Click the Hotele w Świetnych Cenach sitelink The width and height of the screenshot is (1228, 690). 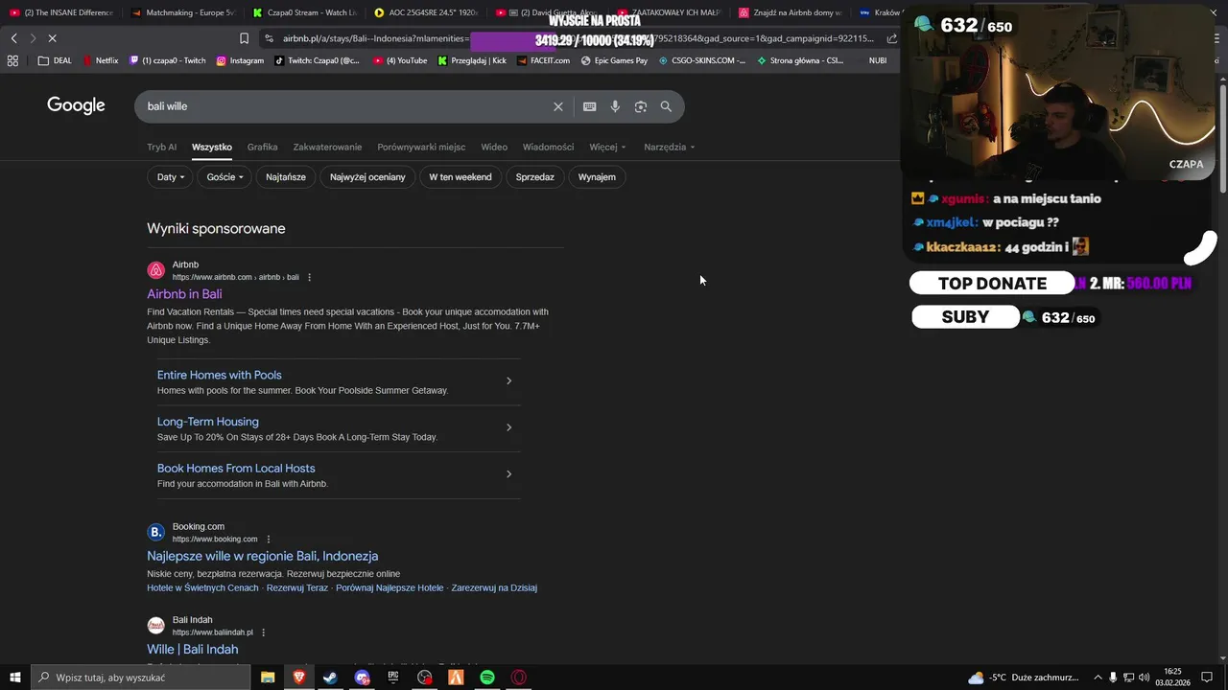202,587
